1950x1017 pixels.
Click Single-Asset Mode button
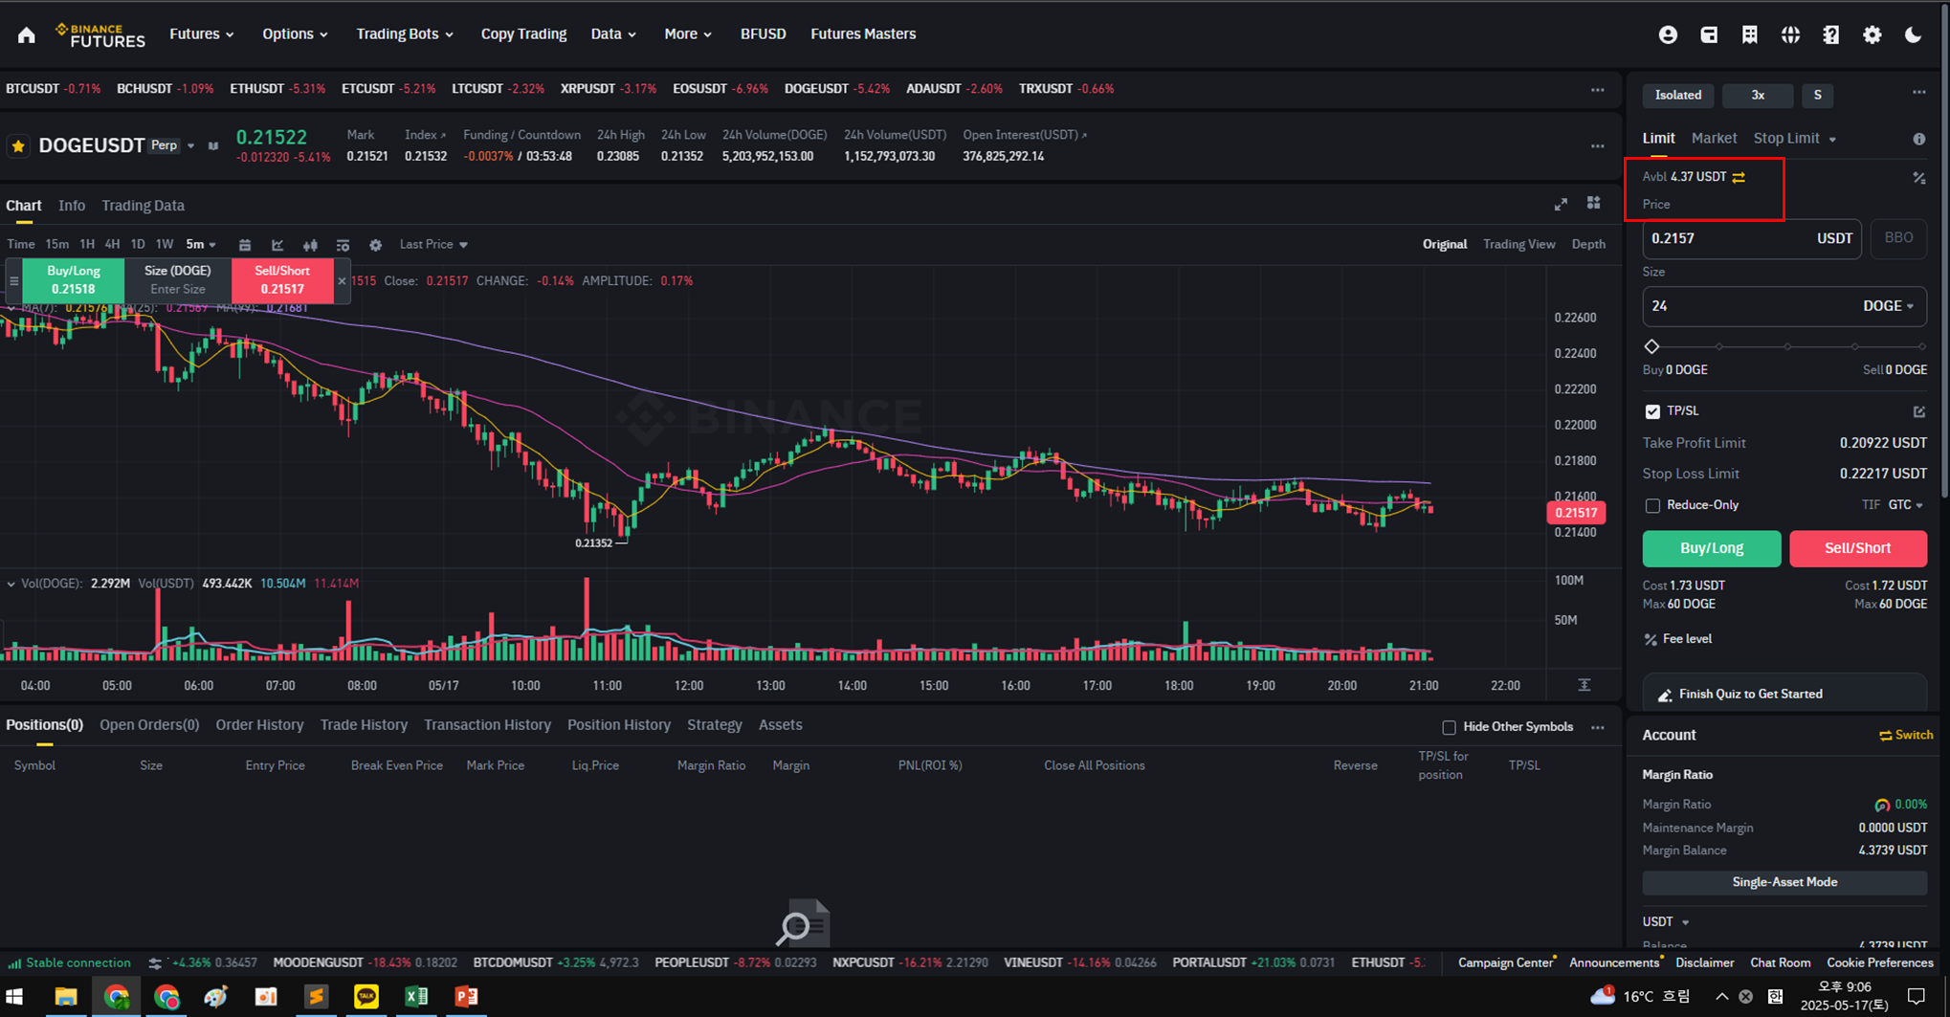click(1784, 882)
